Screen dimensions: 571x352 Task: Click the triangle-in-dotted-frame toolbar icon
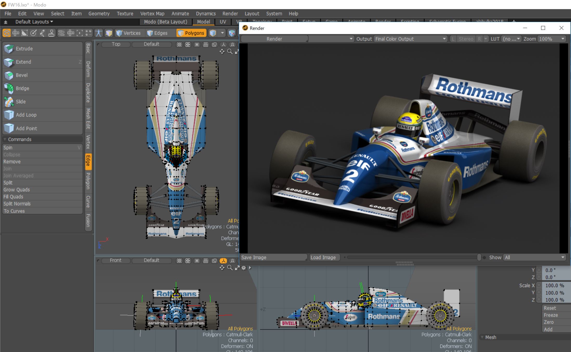(24, 33)
